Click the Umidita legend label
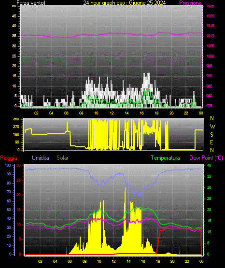The width and height of the screenshot is (225, 268). pyautogui.click(x=41, y=158)
